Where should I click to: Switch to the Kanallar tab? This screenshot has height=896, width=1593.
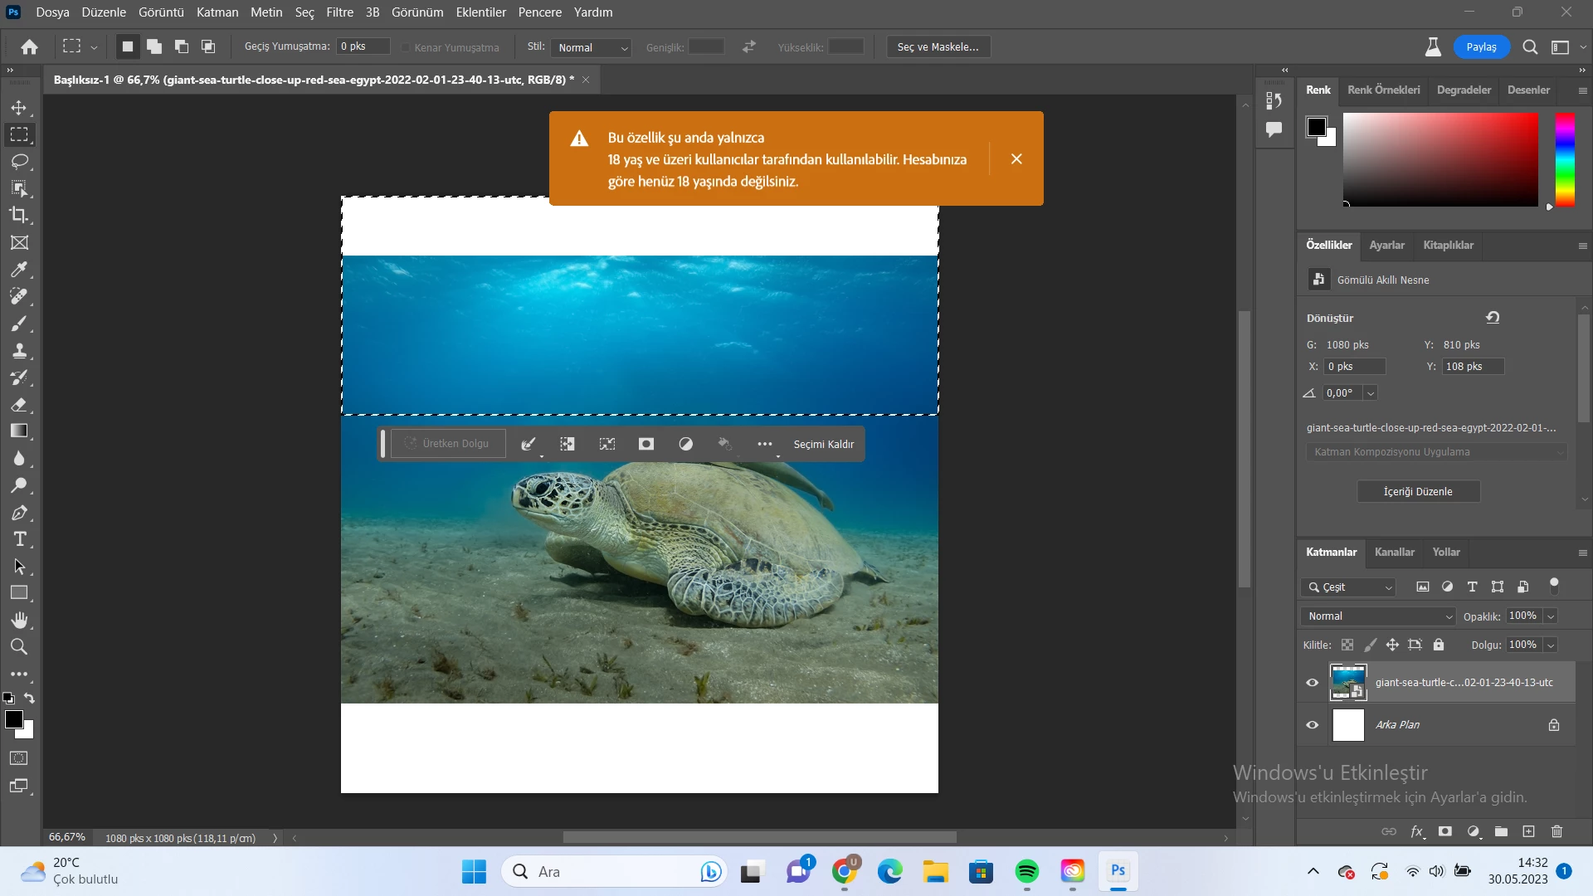tap(1394, 553)
